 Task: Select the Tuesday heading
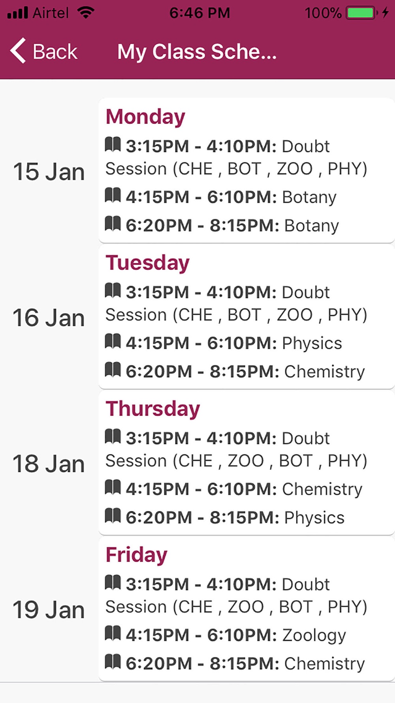pos(147,263)
